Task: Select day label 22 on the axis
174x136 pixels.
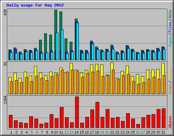Action: click(117, 132)
